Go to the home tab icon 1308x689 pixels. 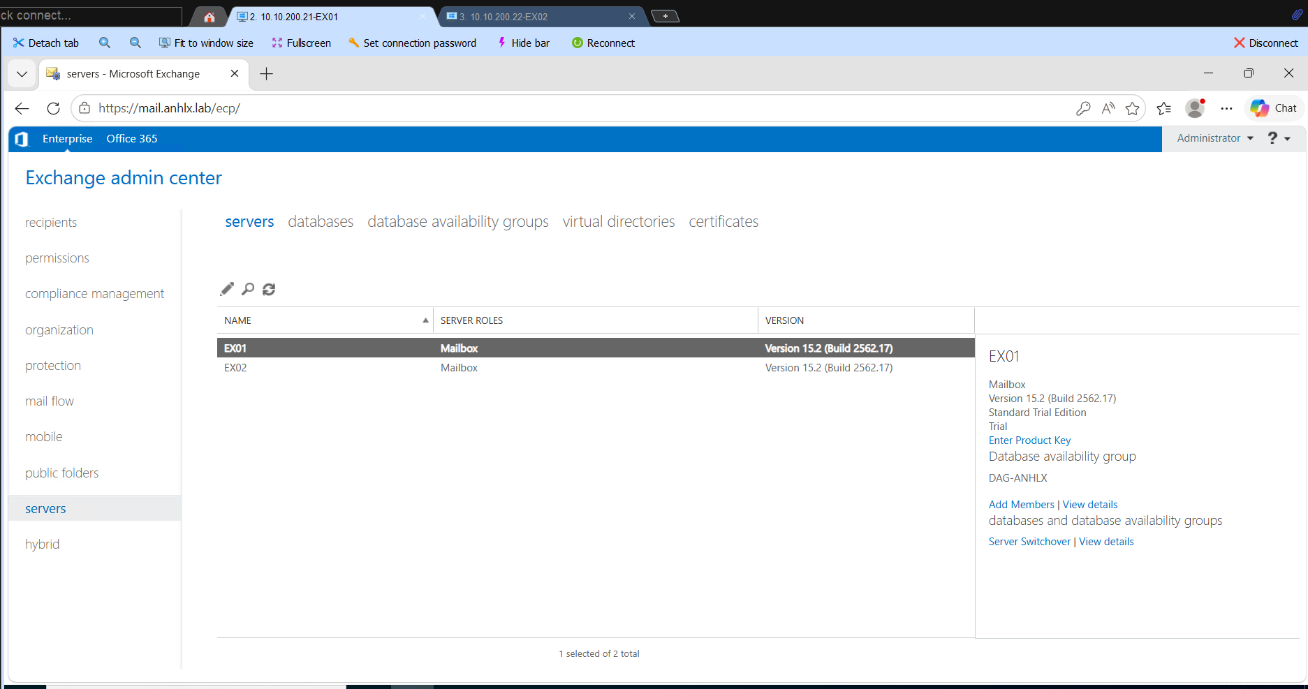(210, 17)
